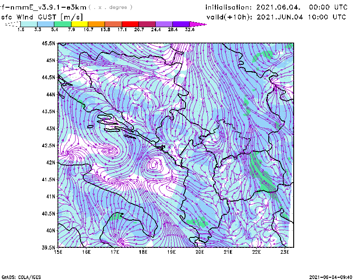
Task: Click the legend value 24.4
Action: (156, 29)
